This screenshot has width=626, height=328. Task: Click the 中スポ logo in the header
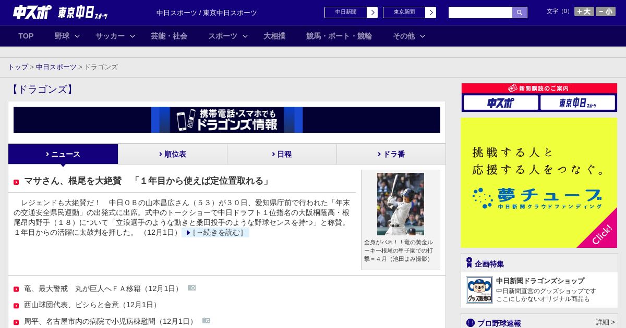point(32,12)
